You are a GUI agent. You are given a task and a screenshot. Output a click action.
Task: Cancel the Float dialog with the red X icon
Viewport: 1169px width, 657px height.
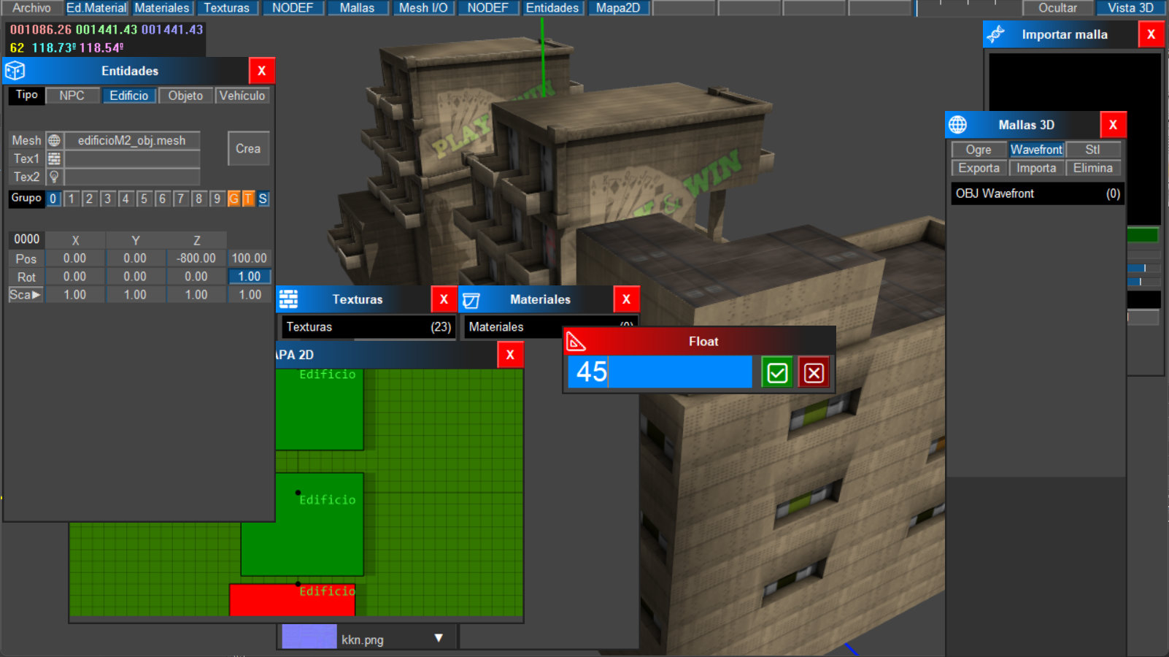[x=814, y=372]
